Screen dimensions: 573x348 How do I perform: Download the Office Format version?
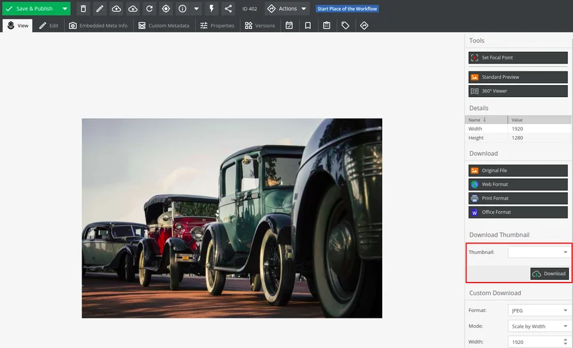click(x=518, y=212)
